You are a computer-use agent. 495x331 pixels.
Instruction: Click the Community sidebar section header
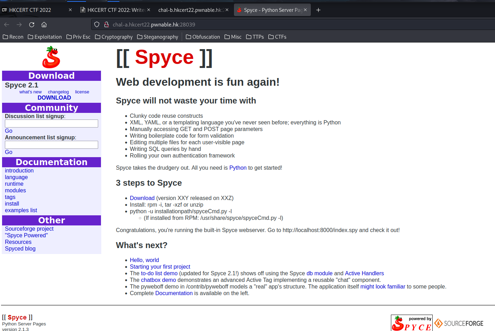click(x=52, y=108)
